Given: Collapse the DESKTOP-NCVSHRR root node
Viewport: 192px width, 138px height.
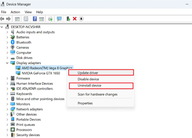Looking at the screenshot, I should tap(2, 27).
